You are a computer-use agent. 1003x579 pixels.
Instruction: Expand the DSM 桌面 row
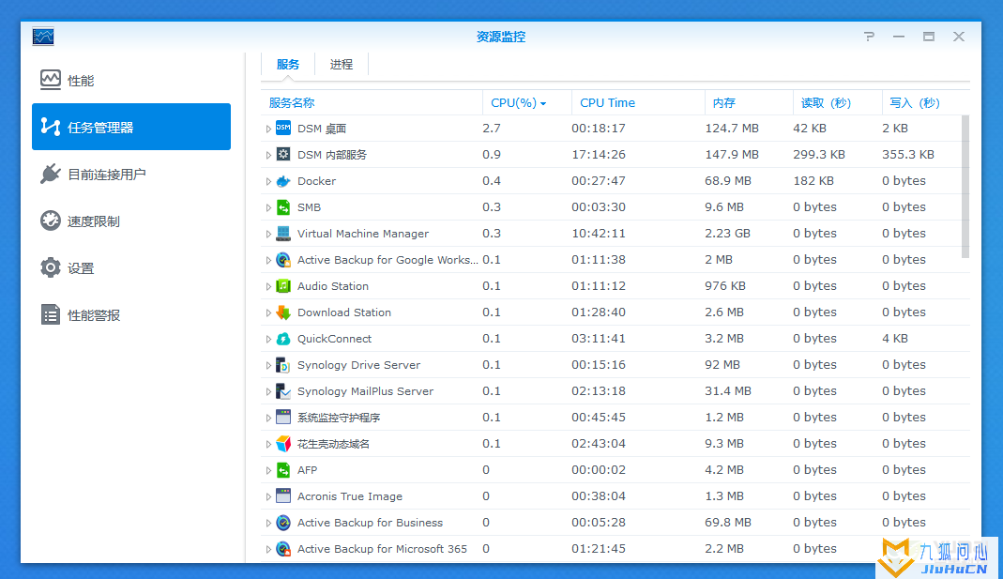268,129
